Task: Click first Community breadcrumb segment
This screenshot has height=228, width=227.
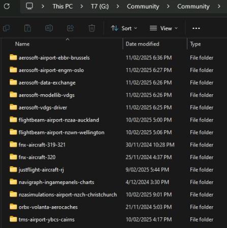Action: (143, 7)
